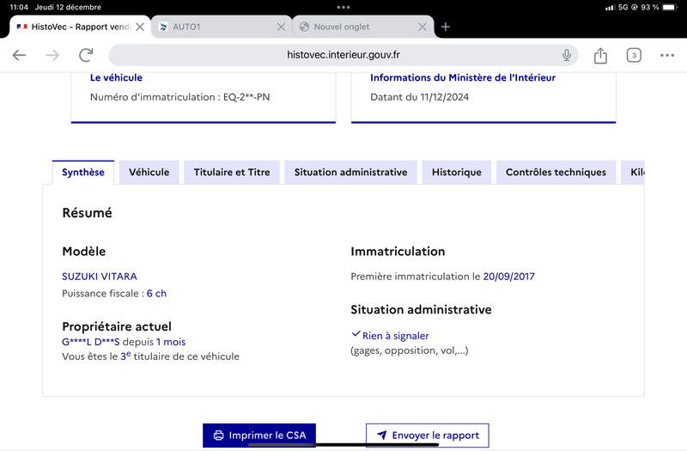Image resolution: width=687 pixels, height=451 pixels.
Task: Show the open tabs counter
Action: [634, 55]
